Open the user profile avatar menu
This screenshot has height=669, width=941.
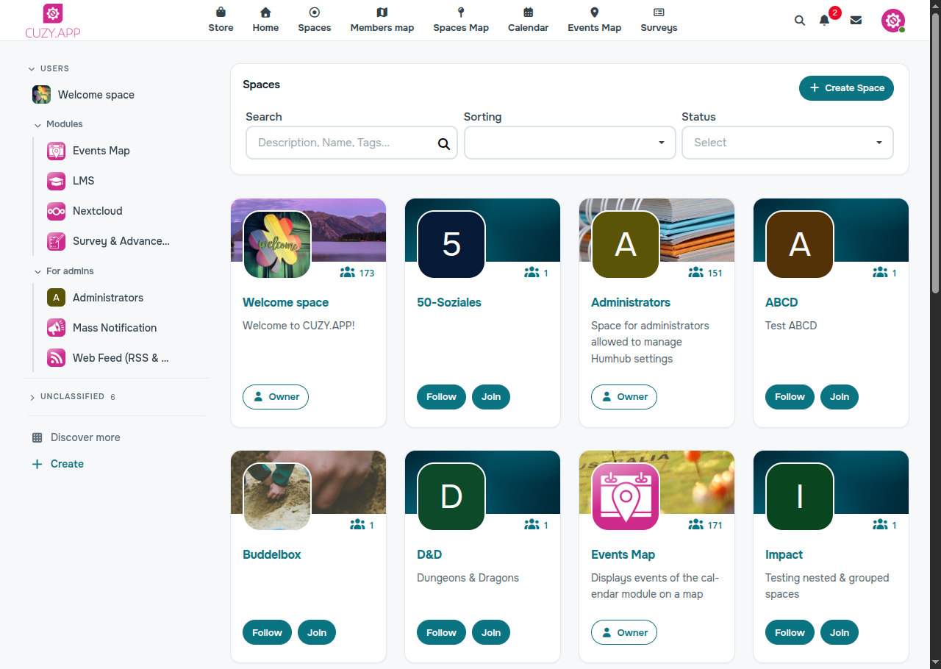[x=893, y=21]
